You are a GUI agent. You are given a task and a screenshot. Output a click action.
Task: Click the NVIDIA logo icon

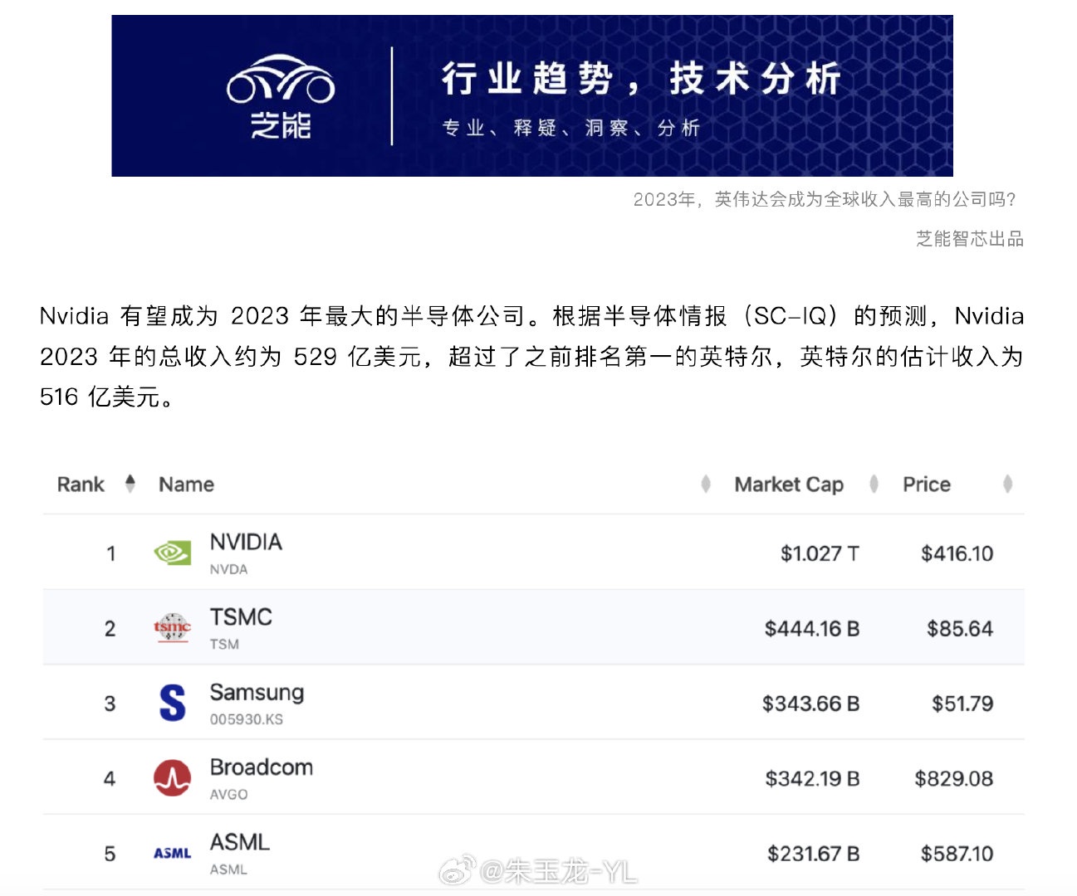click(173, 553)
